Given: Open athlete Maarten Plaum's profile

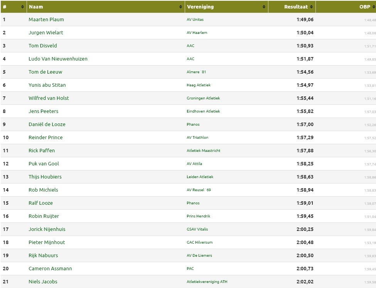Looking at the screenshot, I should click(46, 20).
